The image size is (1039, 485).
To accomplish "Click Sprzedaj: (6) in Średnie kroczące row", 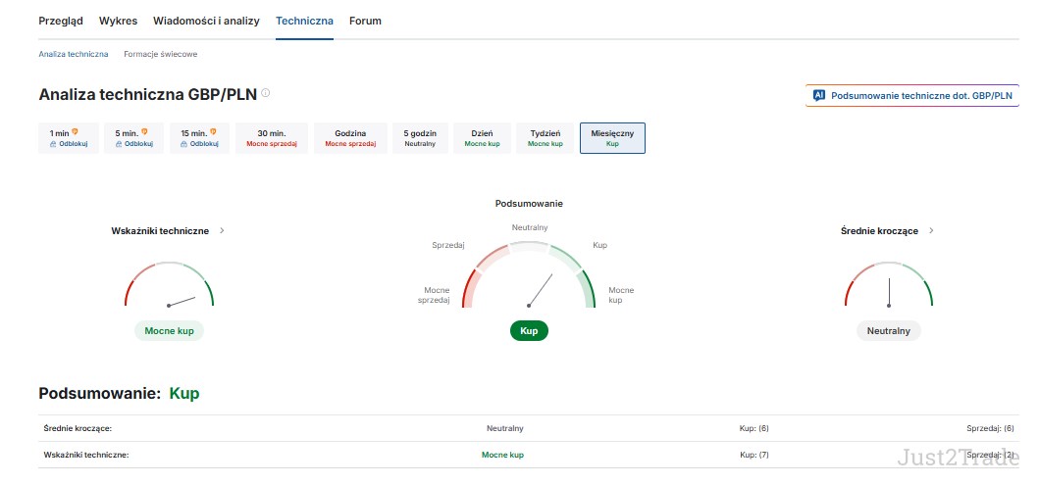I will 990,428.
